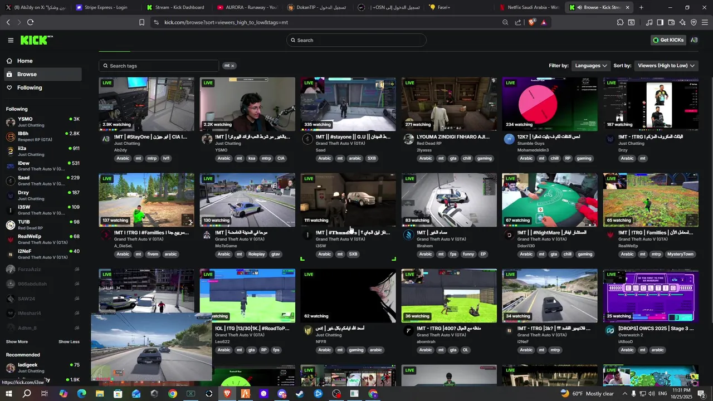Toggle the browser sidebar panel icon

(660, 22)
